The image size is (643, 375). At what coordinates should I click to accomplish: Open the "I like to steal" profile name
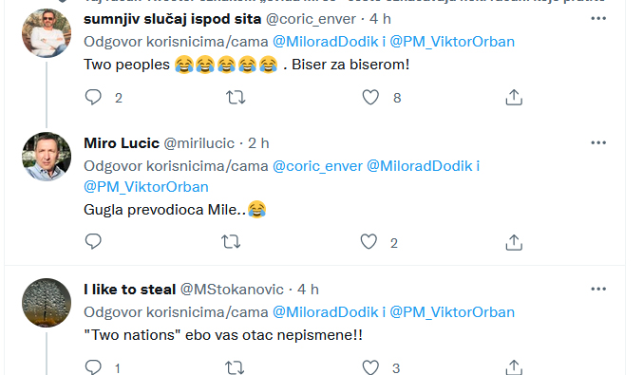pyautogui.click(x=129, y=290)
